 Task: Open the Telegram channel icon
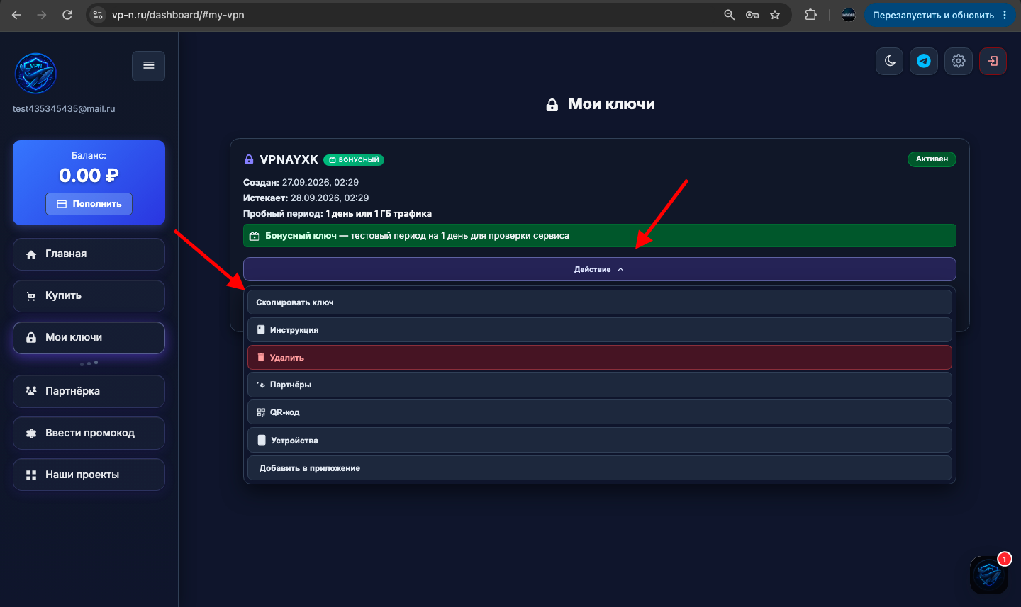[924, 61]
